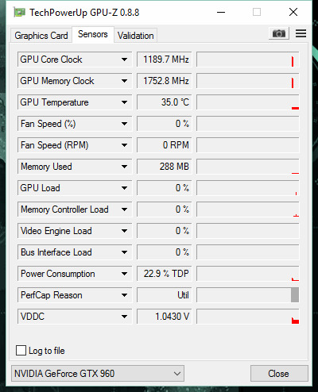This screenshot has width=318, height=392.
Task: Select the Sensors tab
Action: pos(93,34)
